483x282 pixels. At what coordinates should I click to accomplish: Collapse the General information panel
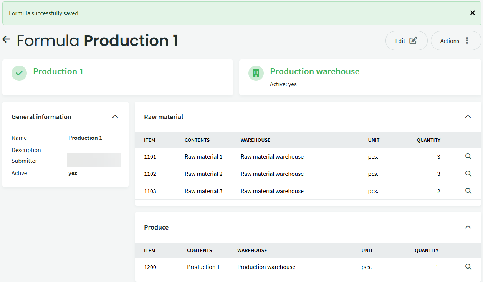pos(115,117)
